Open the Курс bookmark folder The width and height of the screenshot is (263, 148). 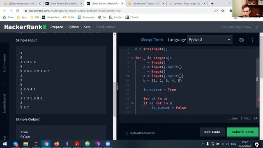tap(22, 17)
